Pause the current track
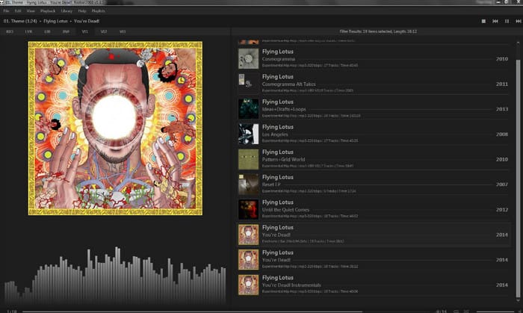Viewport: 523px width, 313px height. coord(507,21)
